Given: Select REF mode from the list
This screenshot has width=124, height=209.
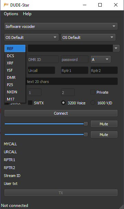Looking at the screenshot, I should 15,49.
